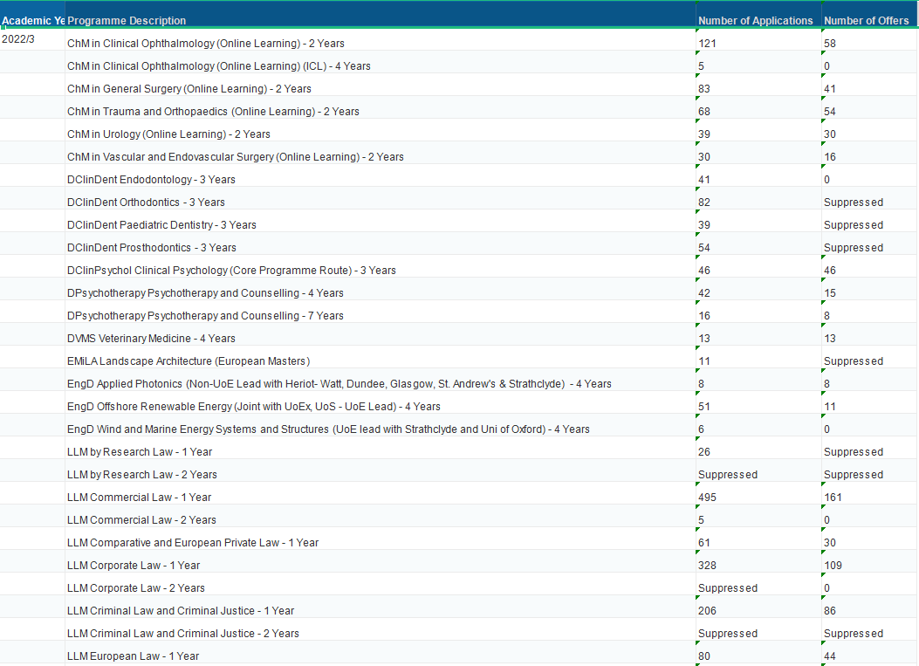Click the 328 applications cell for LLM Corporate Law
This screenshot has width=919, height=666.
point(708,566)
